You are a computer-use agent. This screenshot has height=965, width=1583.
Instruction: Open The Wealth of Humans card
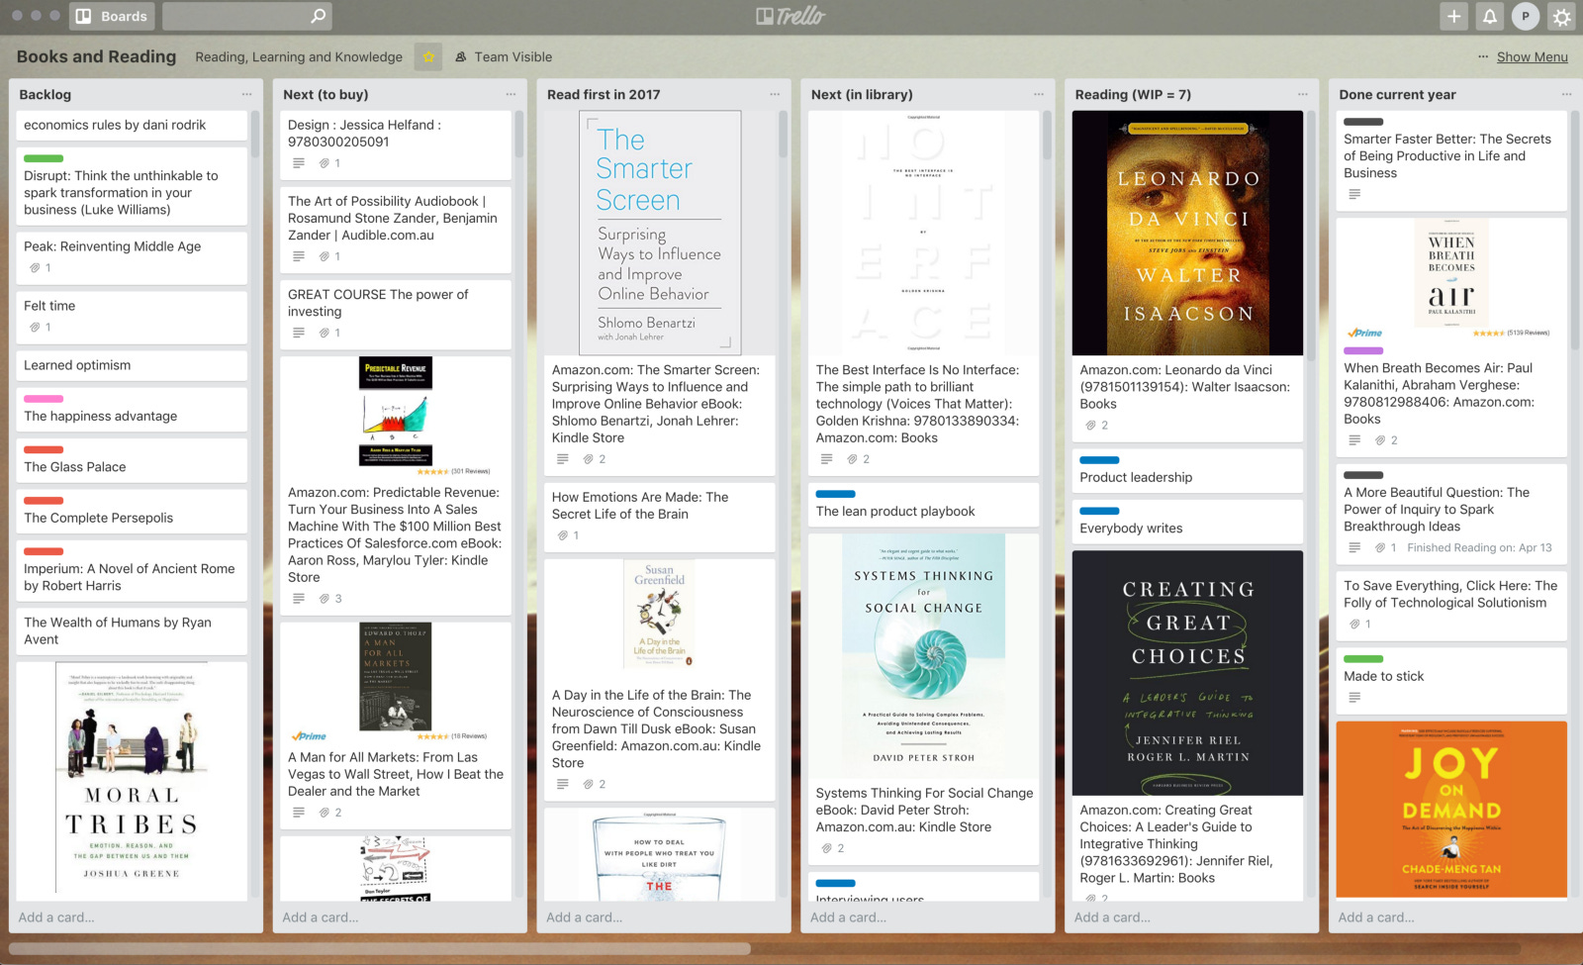(132, 631)
